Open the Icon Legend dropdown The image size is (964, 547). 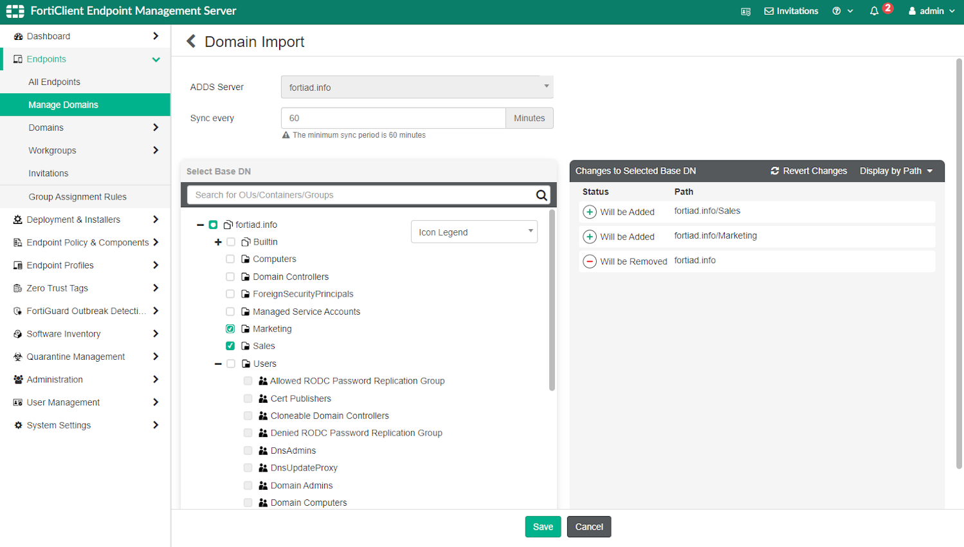(474, 231)
